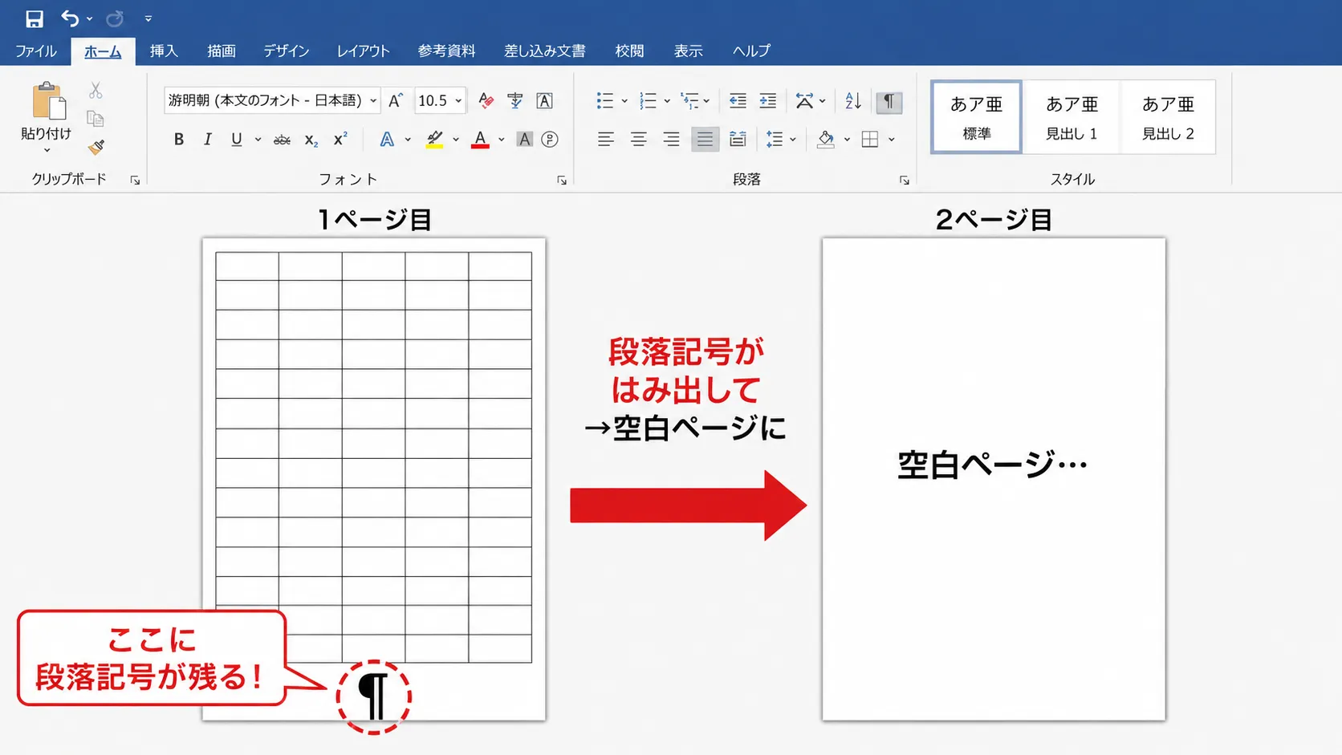Open the 差し込み文書 tab
The width and height of the screenshot is (1342, 755).
(545, 51)
